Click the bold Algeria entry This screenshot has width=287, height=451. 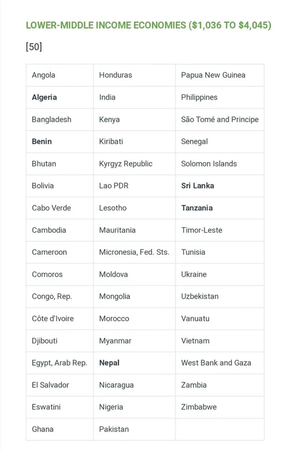[44, 97]
